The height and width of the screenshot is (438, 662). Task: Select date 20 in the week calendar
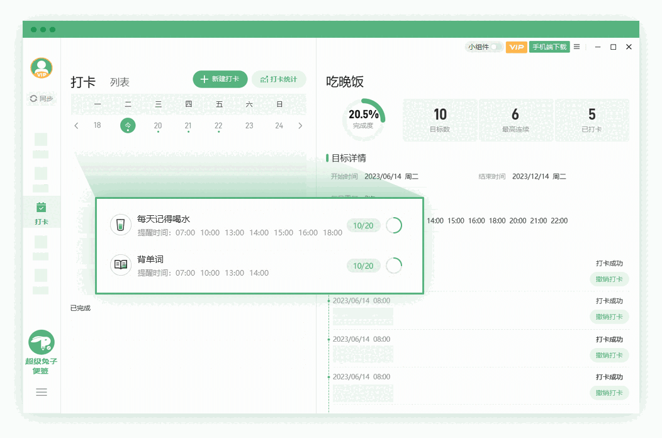click(158, 125)
